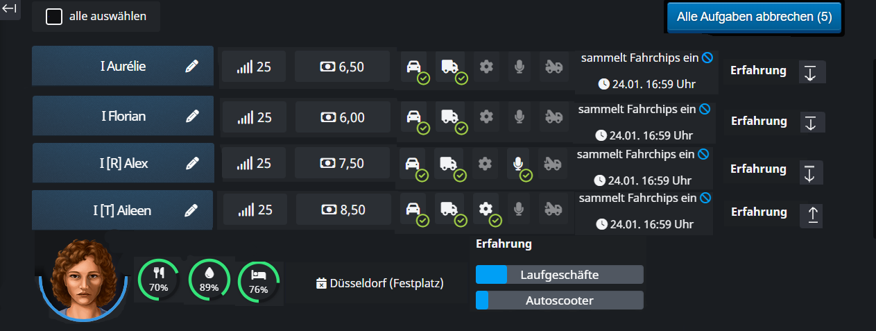
Task: Click pencil icon next to Florian
Action: pyautogui.click(x=192, y=117)
